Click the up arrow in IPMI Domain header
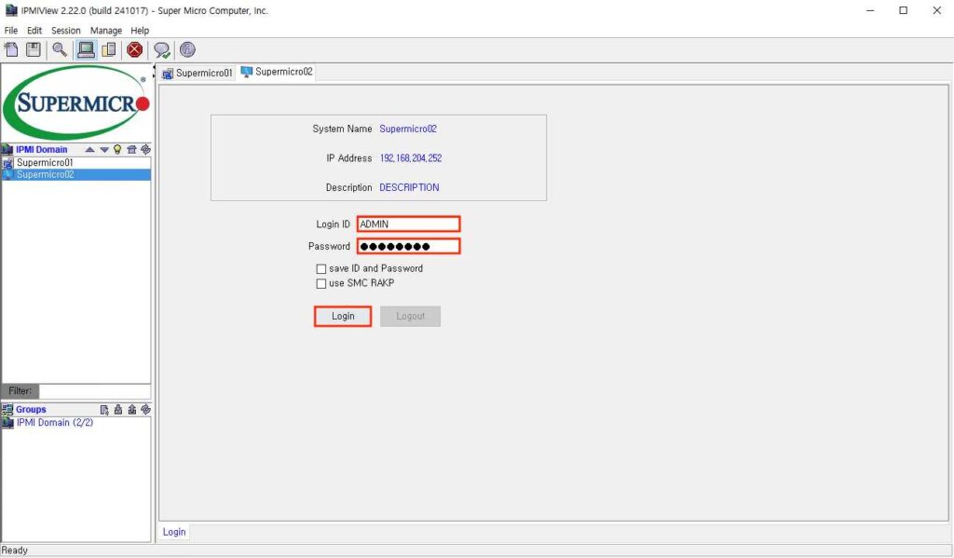The height and width of the screenshot is (558, 954). coord(90,150)
